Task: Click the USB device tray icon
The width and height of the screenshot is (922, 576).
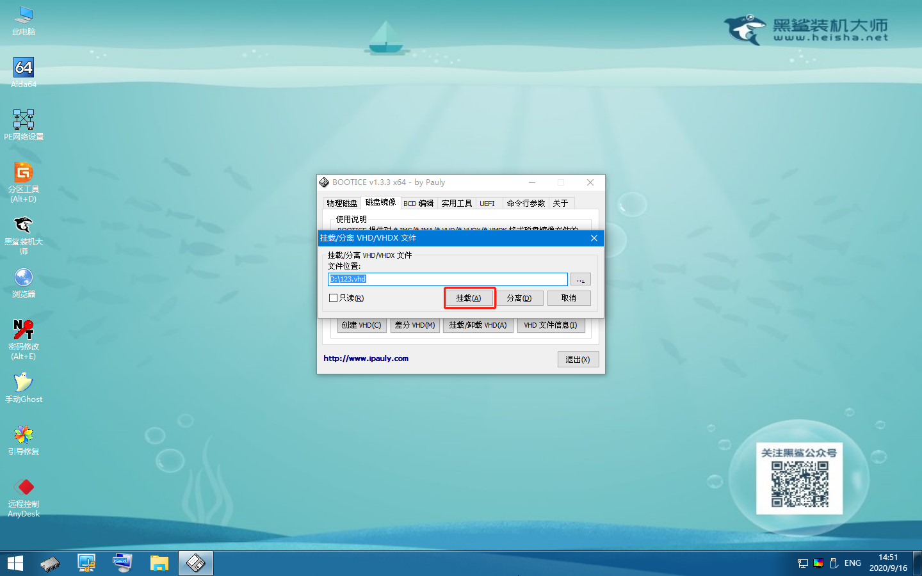Action: [x=834, y=563]
